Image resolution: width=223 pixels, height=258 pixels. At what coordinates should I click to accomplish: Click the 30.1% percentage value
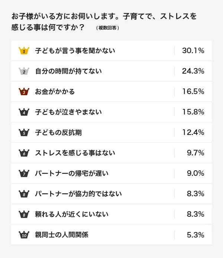point(193,51)
